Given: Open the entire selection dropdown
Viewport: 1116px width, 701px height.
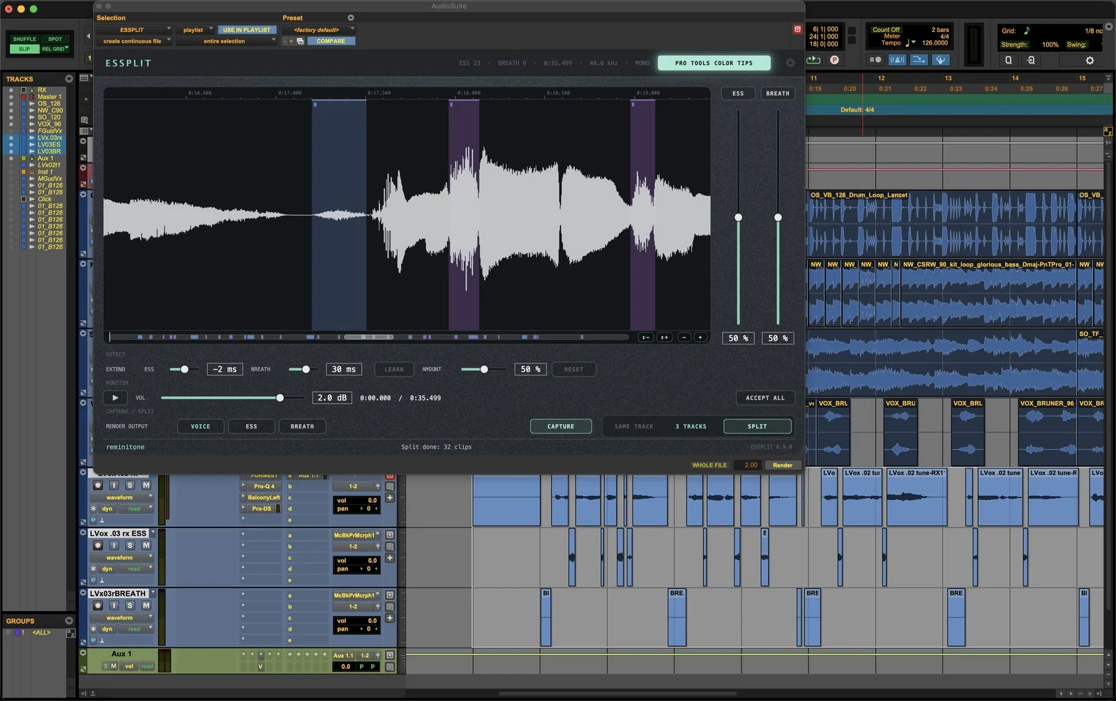Looking at the screenshot, I should click(226, 41).
